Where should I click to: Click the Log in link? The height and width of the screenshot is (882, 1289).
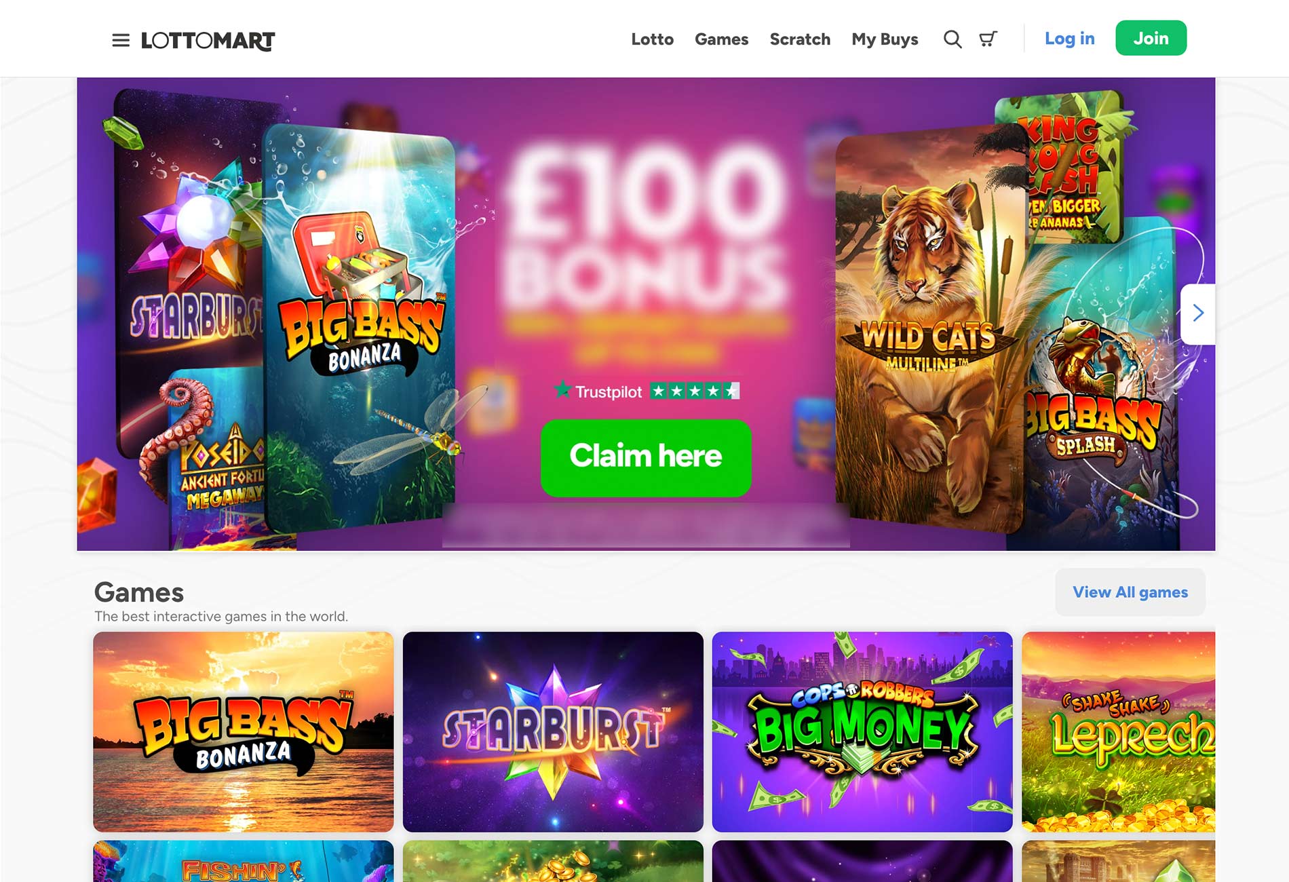(1069, 39)
